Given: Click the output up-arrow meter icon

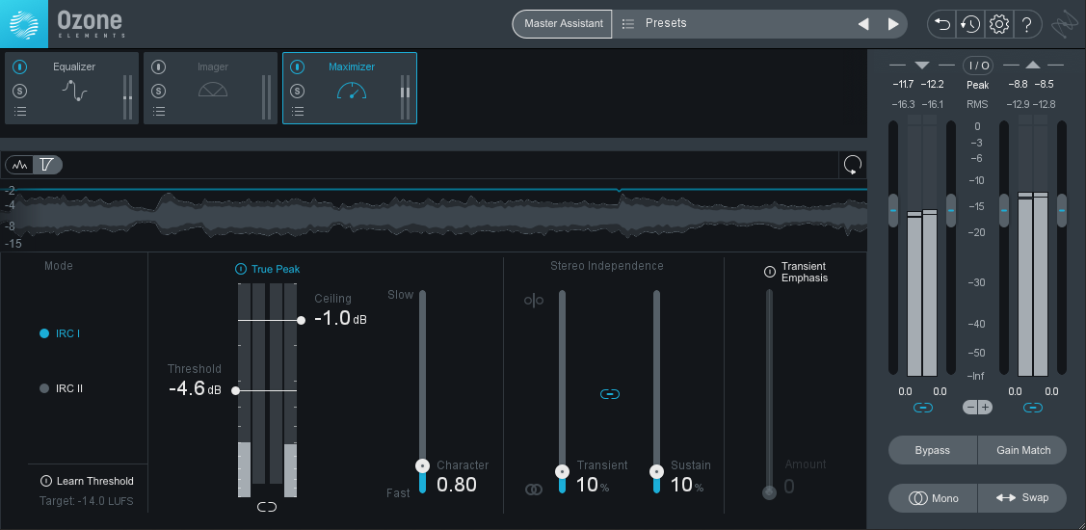Looking at the screenshot, I should pyautogui.click(x=1033, y=66).
